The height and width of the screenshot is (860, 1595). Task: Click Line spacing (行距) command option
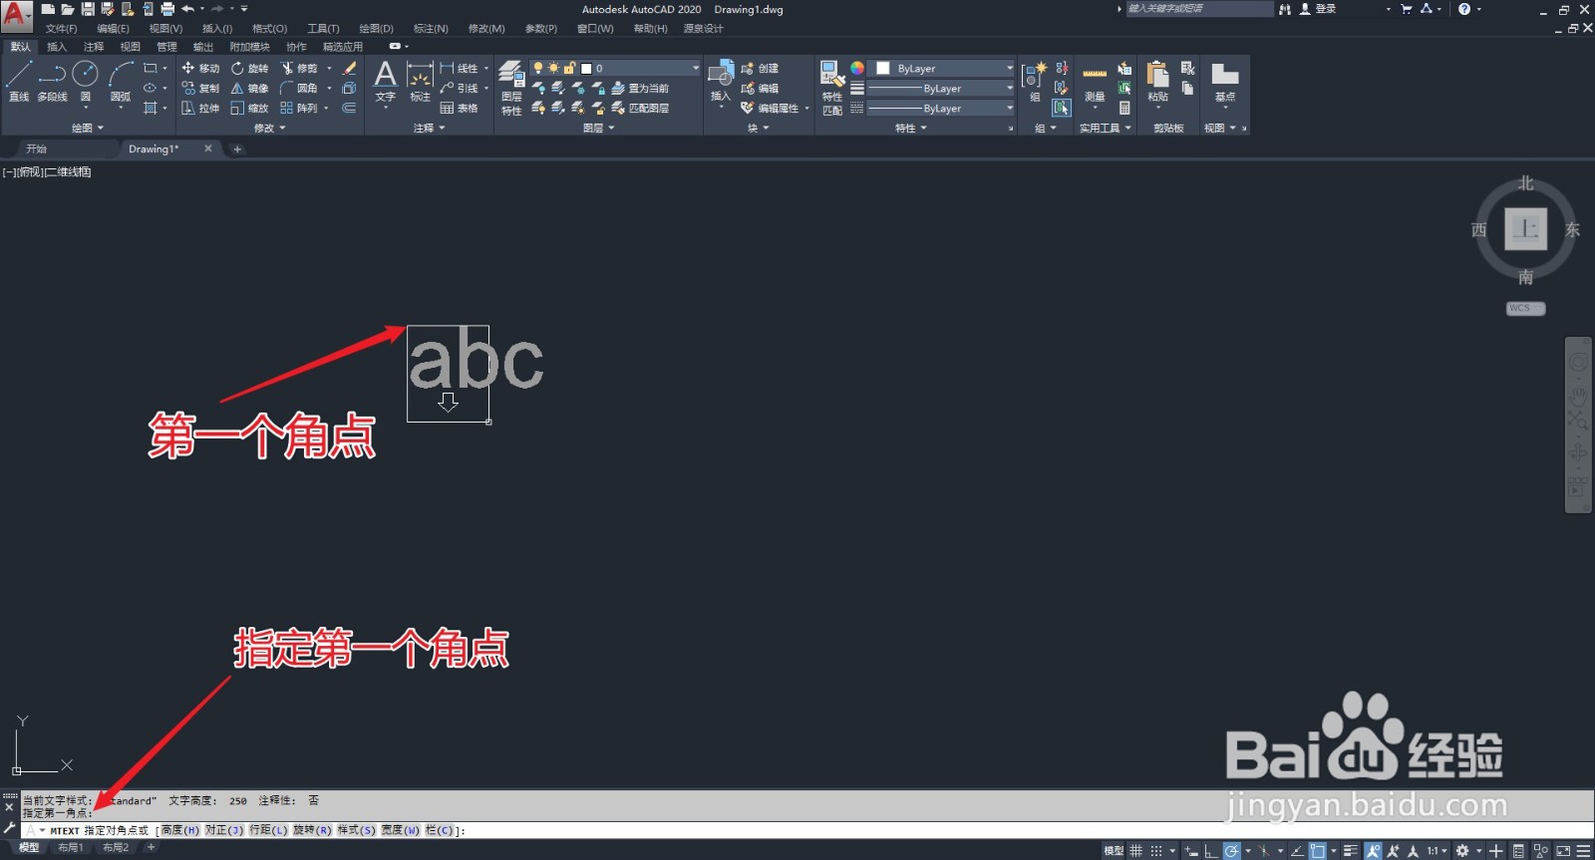point(268,830)
